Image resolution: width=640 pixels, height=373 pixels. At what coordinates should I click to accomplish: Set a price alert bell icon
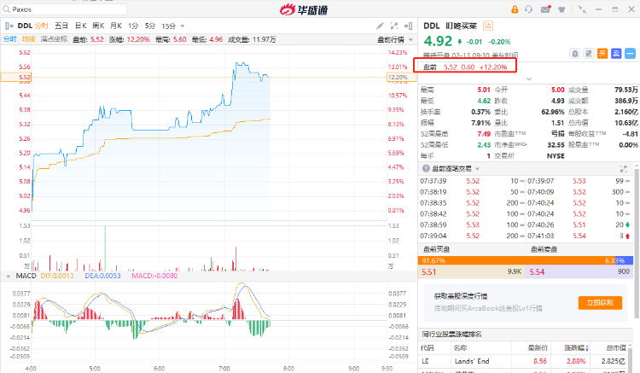click(x=574, y=54)
